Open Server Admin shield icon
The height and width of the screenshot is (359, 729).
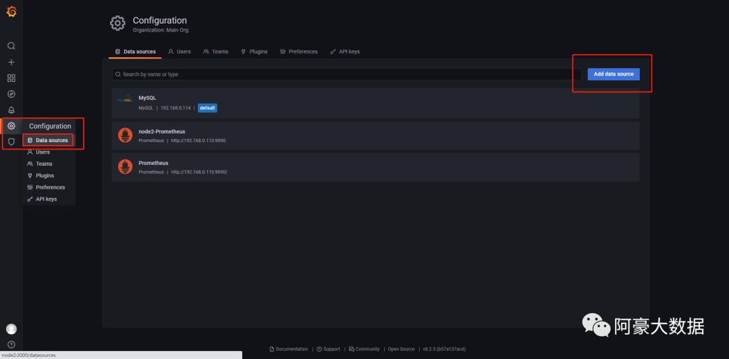click(x=11, y=141)
